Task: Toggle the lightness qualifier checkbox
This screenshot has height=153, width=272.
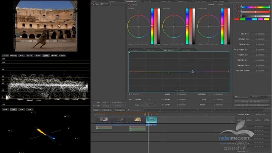Action: [x=239, y=16]
